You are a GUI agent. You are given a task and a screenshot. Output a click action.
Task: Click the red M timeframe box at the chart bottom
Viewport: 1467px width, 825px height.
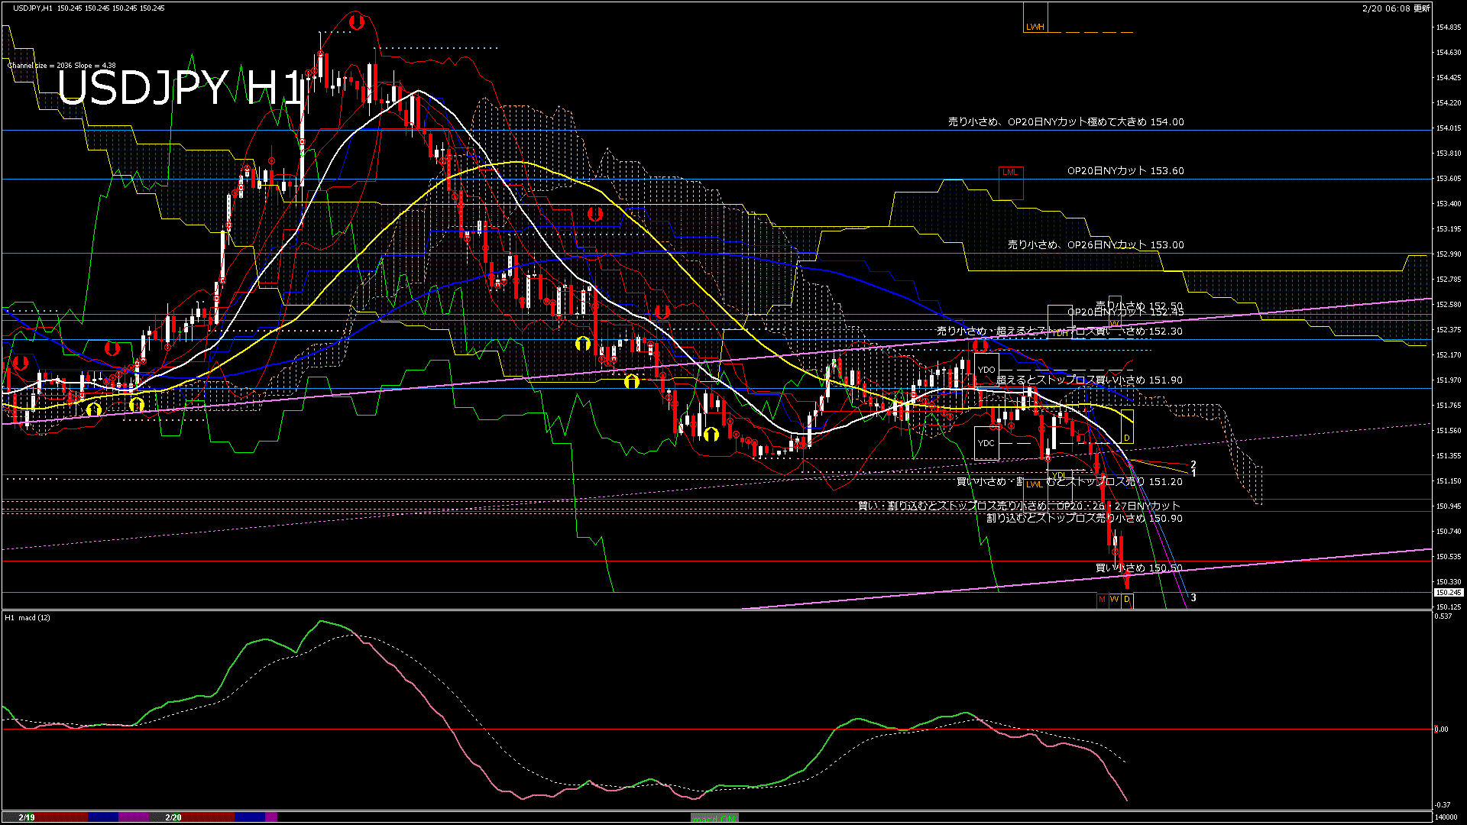click(x=1102, y=600)
